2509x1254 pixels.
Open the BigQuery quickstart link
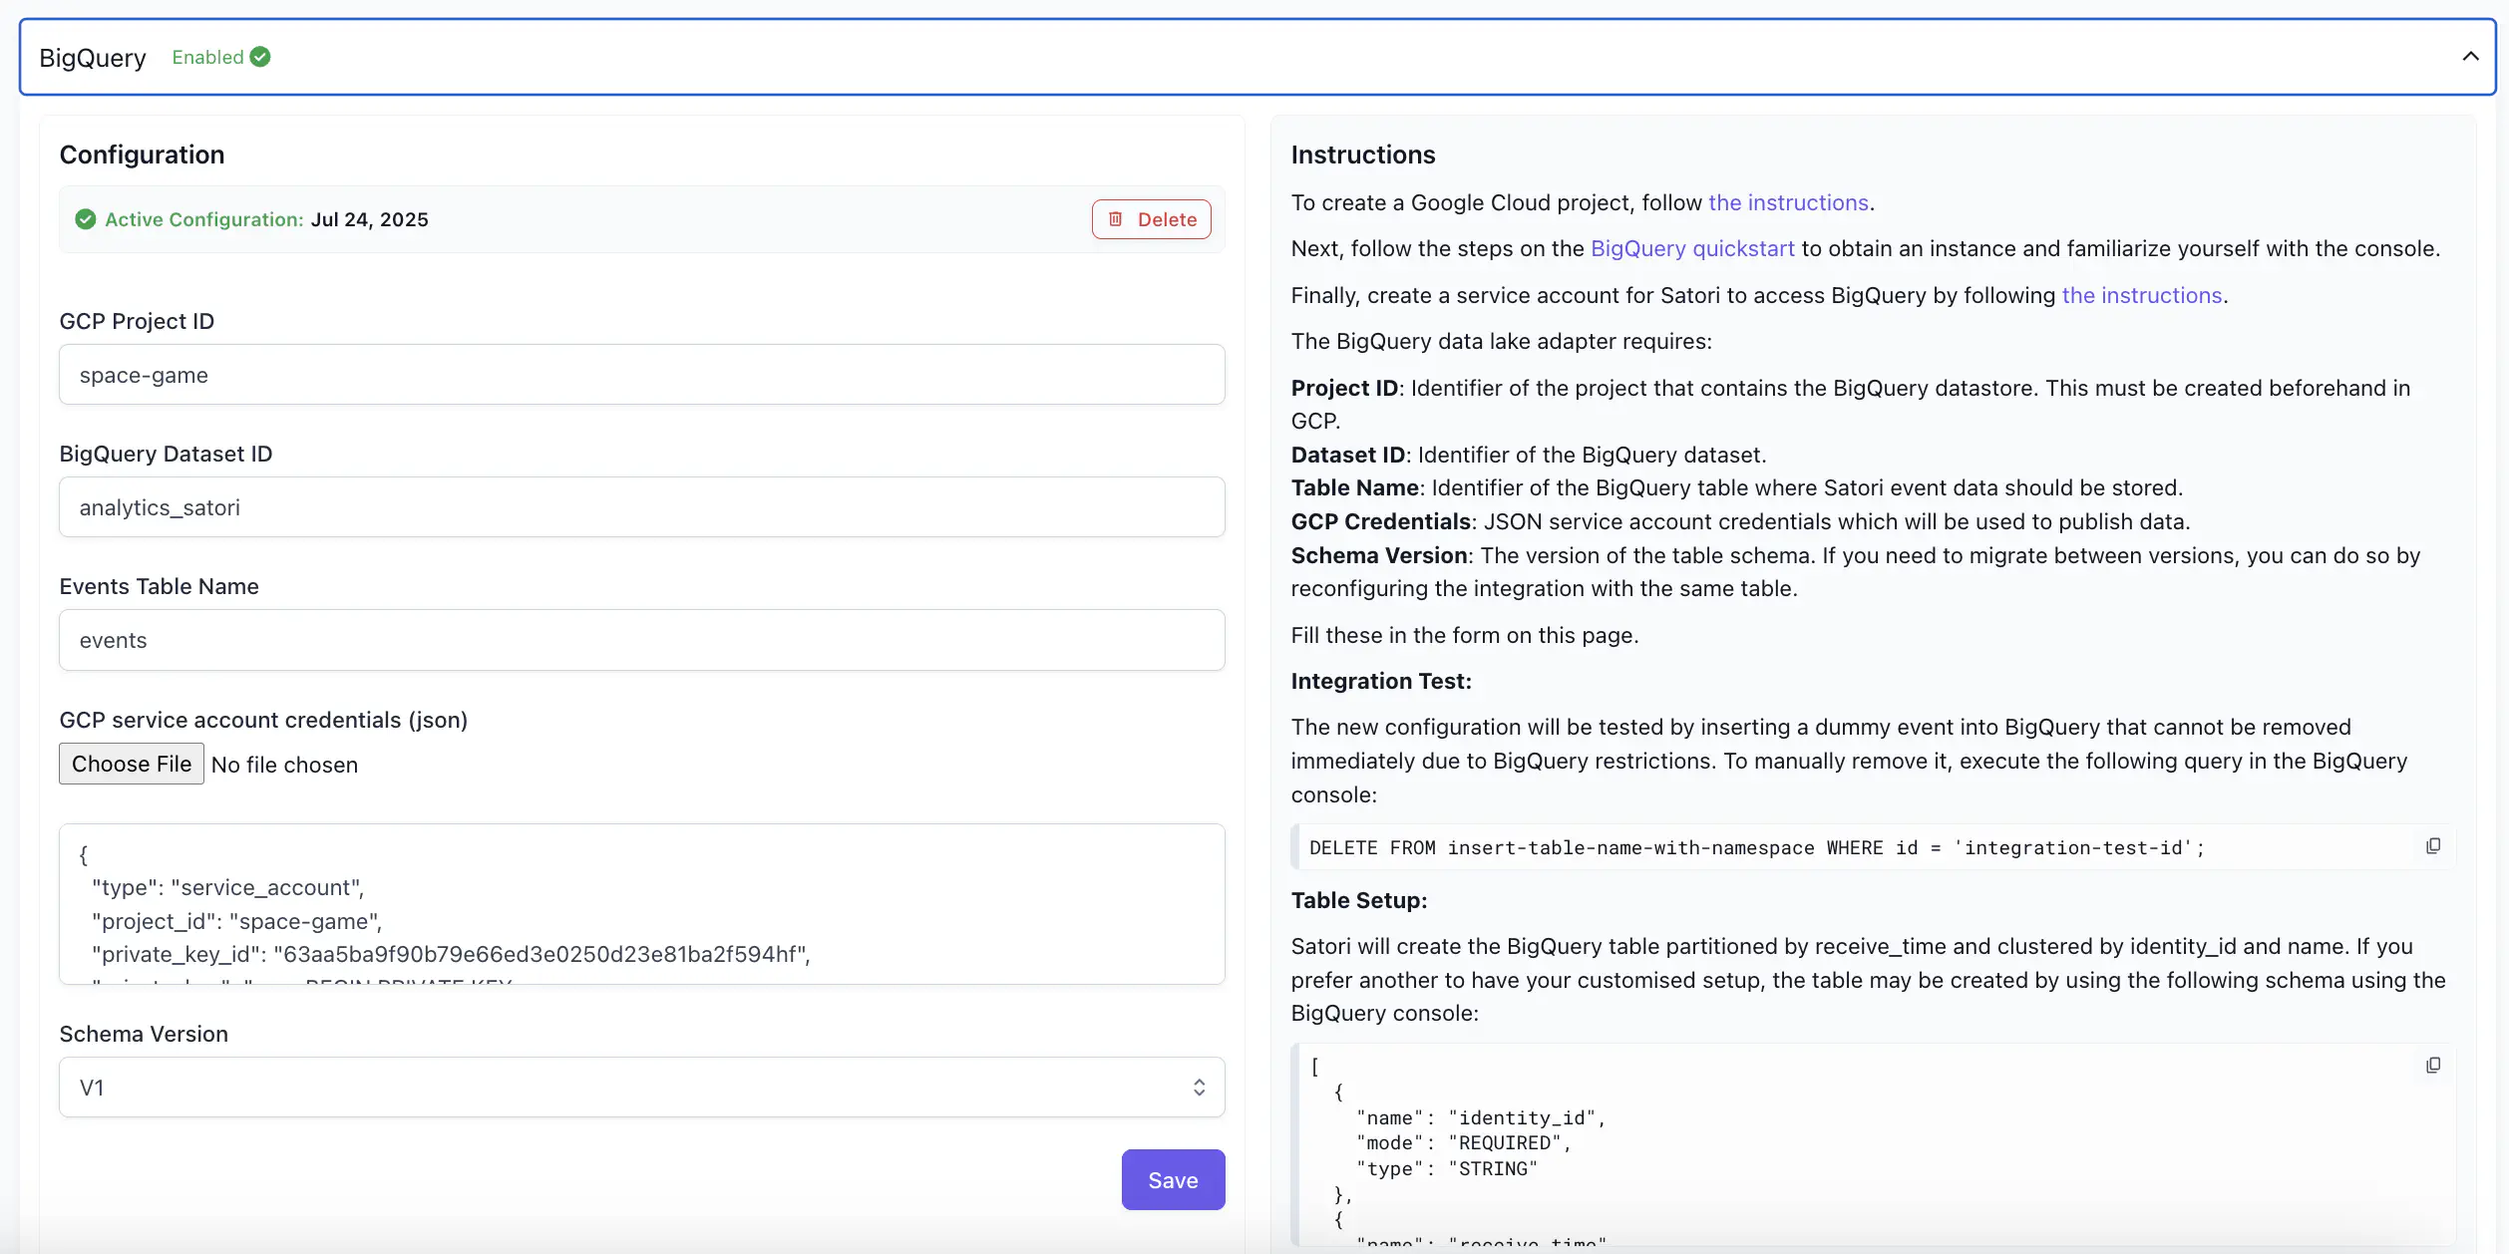coord(1692,248)
